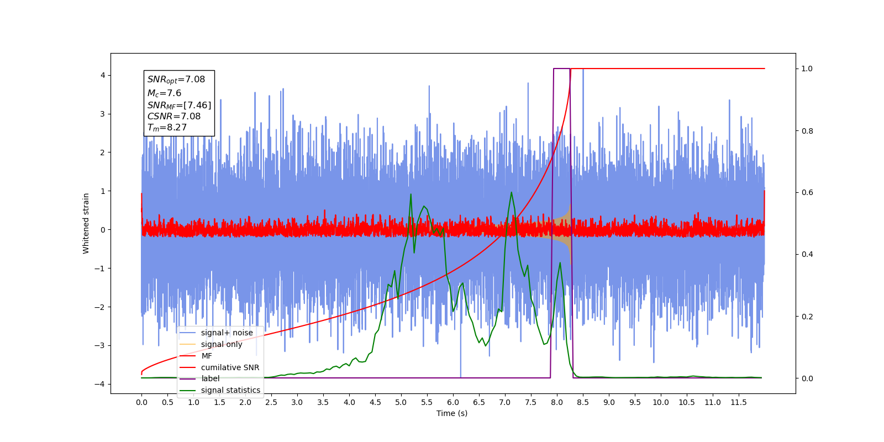Viewport: 884px width, 442px height.
Task: Click the 2 tick on left strain axis
Action: (103, 152)
